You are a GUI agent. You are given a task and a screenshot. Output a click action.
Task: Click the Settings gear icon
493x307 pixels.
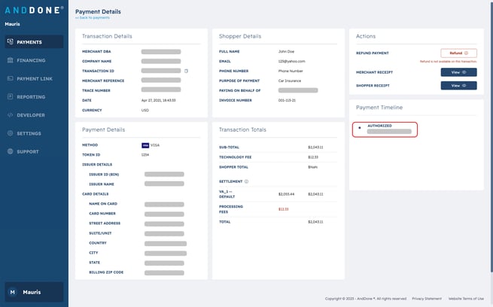pos(10,133)
